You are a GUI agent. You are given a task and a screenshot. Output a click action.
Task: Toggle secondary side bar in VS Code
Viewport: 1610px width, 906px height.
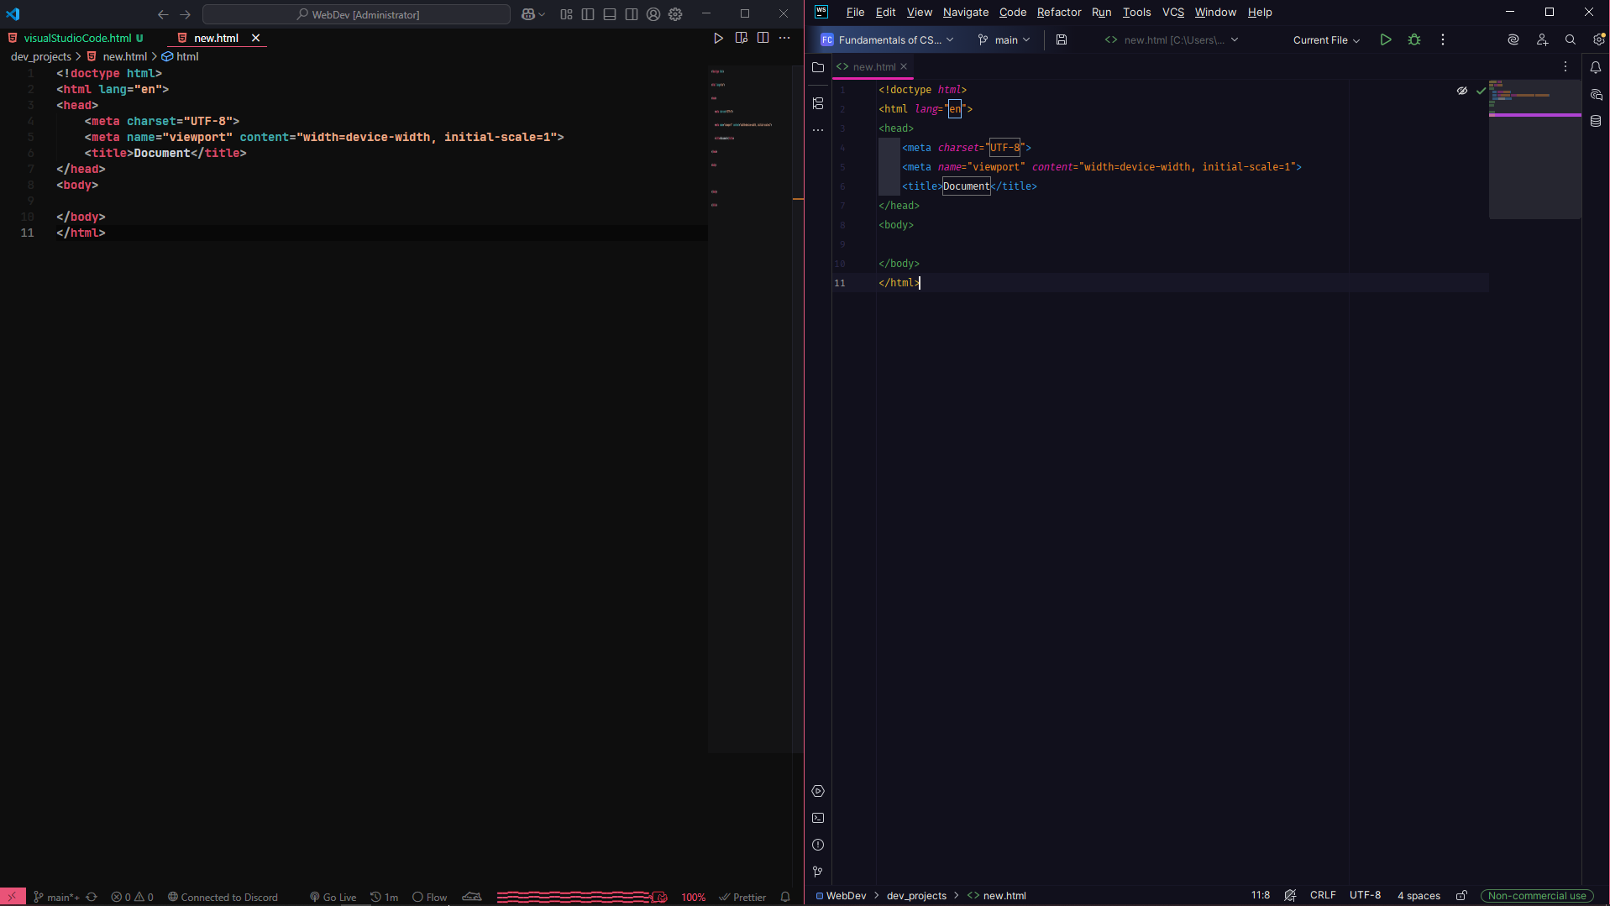coord(632,14)
